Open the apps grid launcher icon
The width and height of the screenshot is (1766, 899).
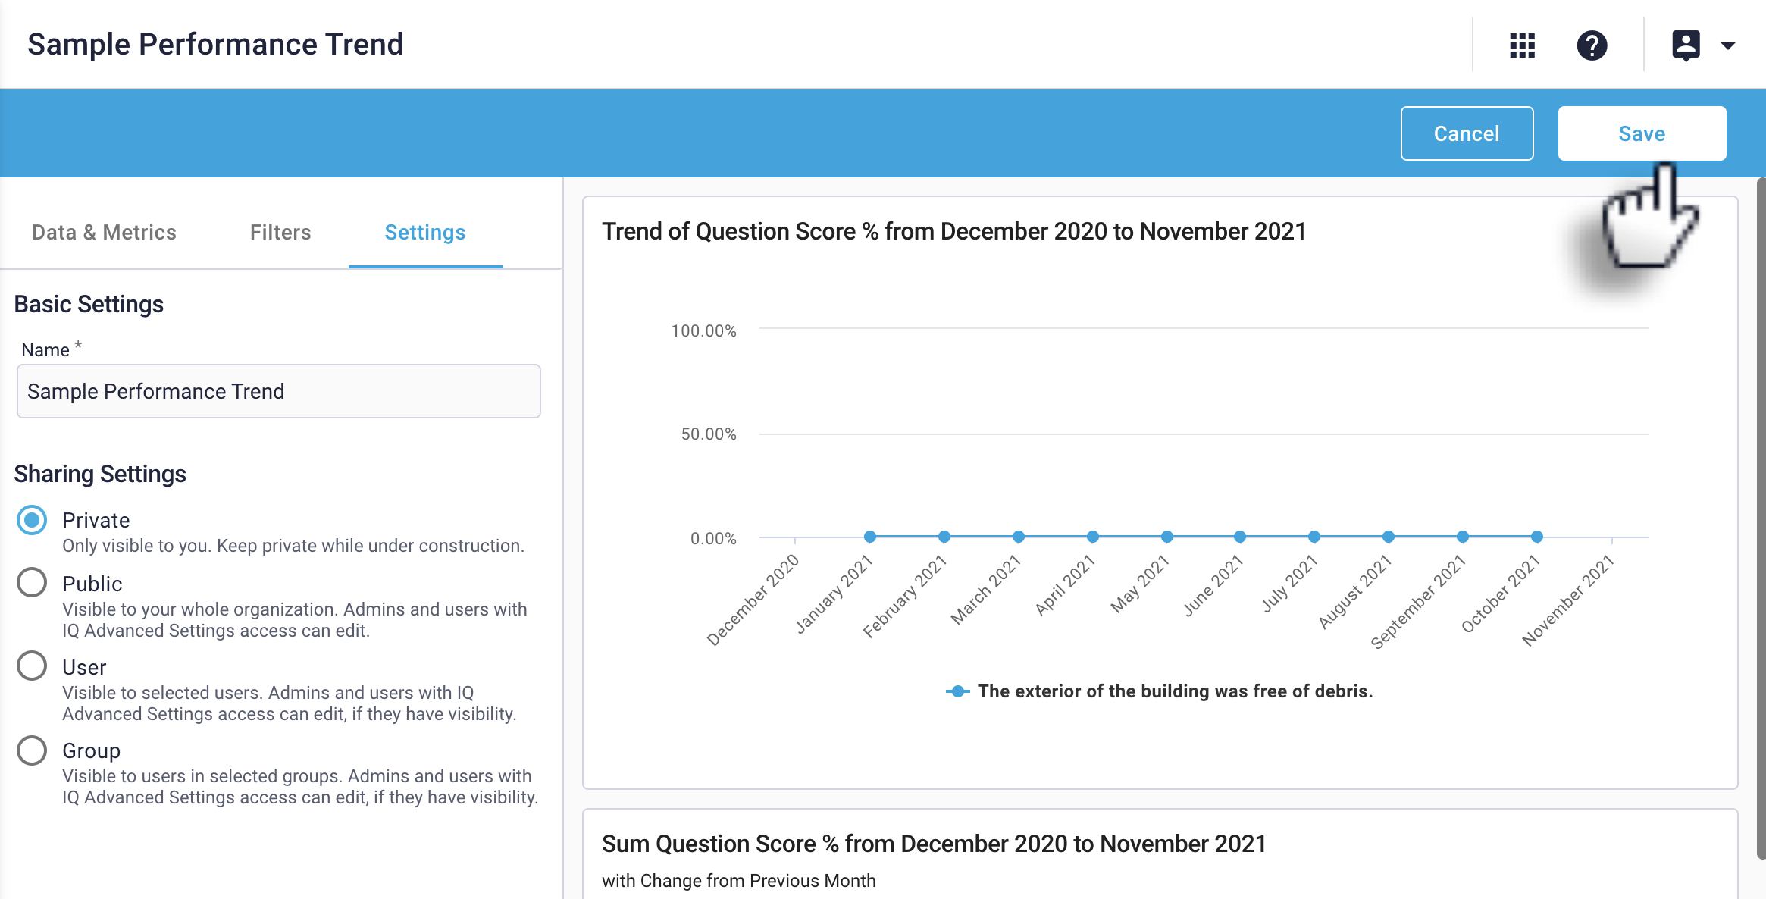[1522, 45]
